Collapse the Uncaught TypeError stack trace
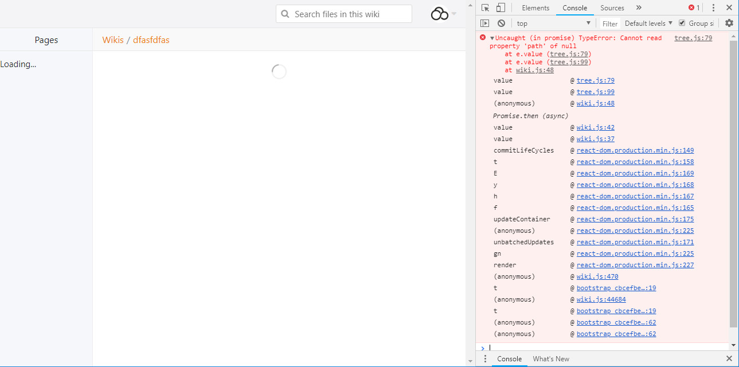Image resolution: width=739 pixels, height=367 pixels. 492,38
